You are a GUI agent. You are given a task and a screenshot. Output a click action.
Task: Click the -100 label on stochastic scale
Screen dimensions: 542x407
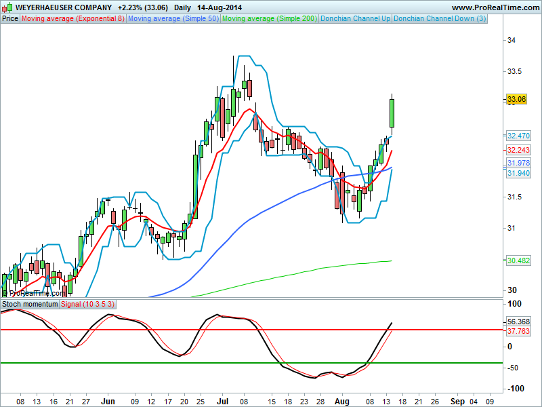click(x=516, y=388)
